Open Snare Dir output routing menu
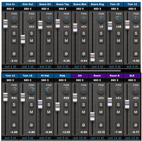 45,67
